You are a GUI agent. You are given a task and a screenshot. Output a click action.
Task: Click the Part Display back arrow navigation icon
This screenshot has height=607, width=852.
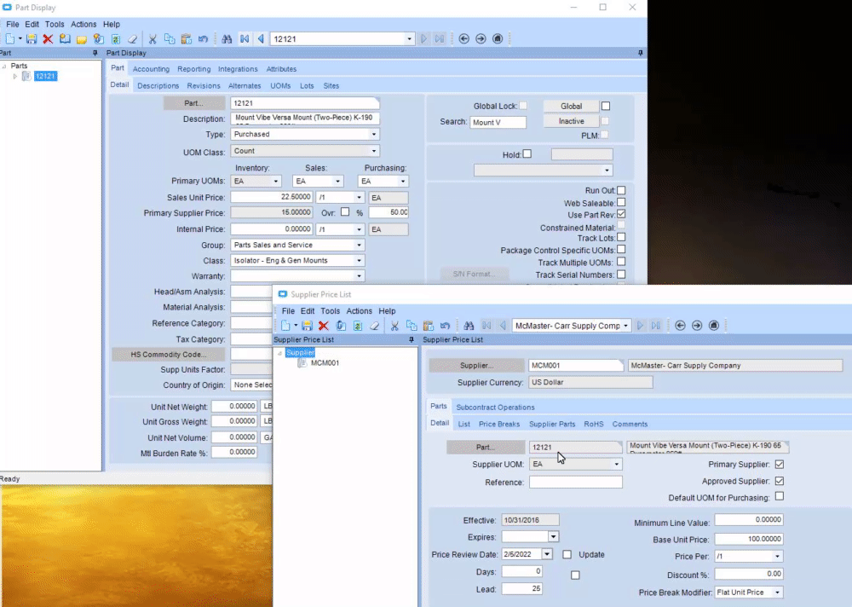(x=463, y=39)
